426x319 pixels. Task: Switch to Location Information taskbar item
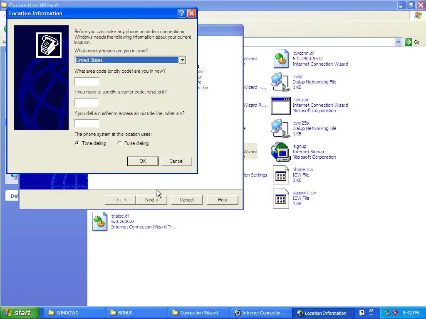tap(323, 313)
